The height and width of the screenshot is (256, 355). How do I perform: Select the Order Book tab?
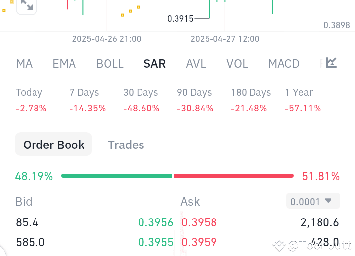click(53, 144)
